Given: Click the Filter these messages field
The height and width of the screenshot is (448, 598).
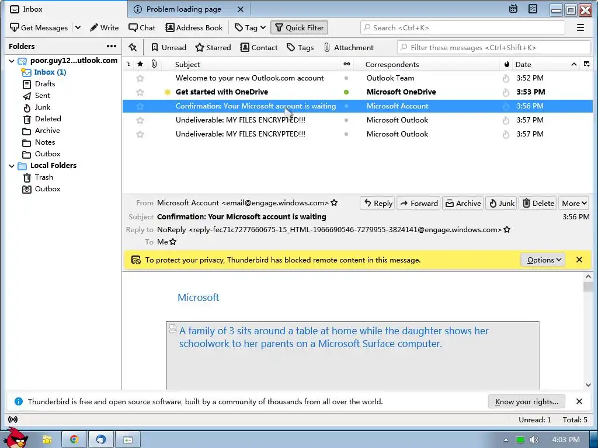Looking at the screenshot, I should [x=494, y=47].
